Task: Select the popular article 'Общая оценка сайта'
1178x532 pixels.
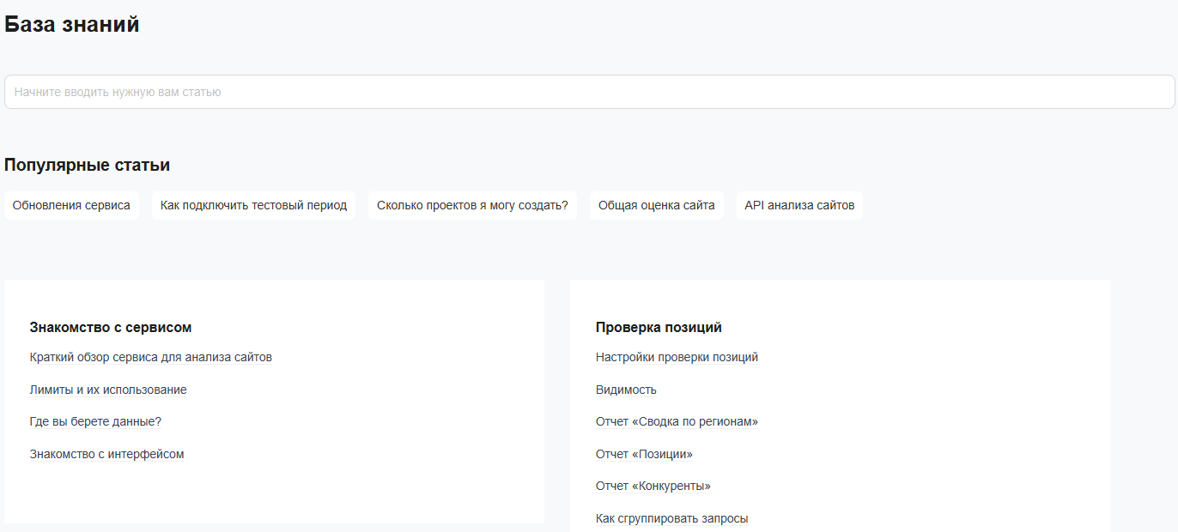Action: (657, 206)
